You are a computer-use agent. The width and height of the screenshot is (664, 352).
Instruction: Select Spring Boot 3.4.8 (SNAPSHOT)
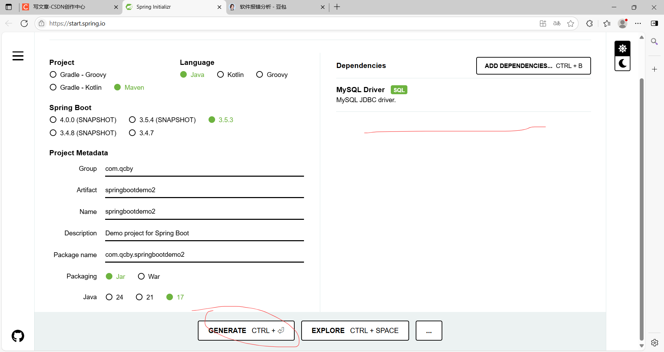[83, 133]
